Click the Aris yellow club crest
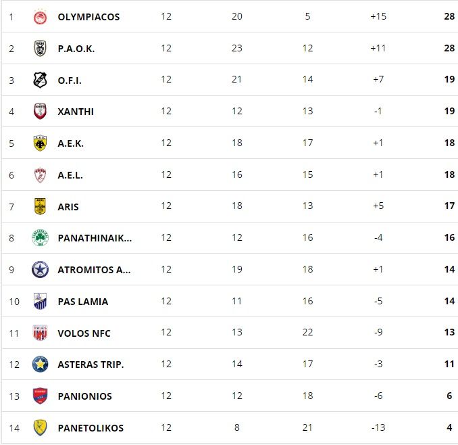Screen dimensions: 458x445 40,206
